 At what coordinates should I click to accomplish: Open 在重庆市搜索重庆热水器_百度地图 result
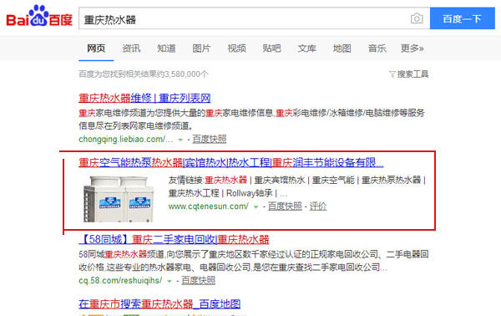coord(159,303)
